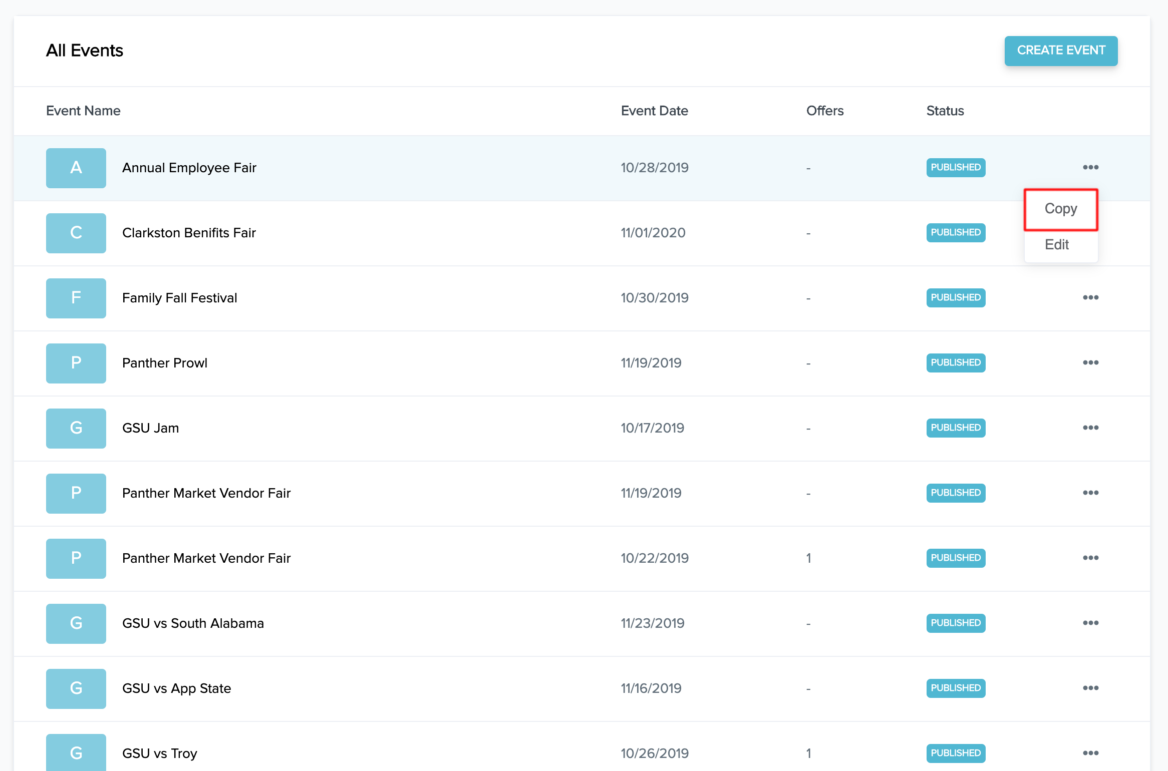The width and height of the screenshot is (1168, 771).
Task: Click the 'A' thumbnail for Annual Employee Fair
Action: [x=76, y=168]
